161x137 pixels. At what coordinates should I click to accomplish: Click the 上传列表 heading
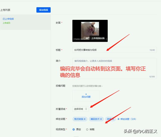click(5, 10)
